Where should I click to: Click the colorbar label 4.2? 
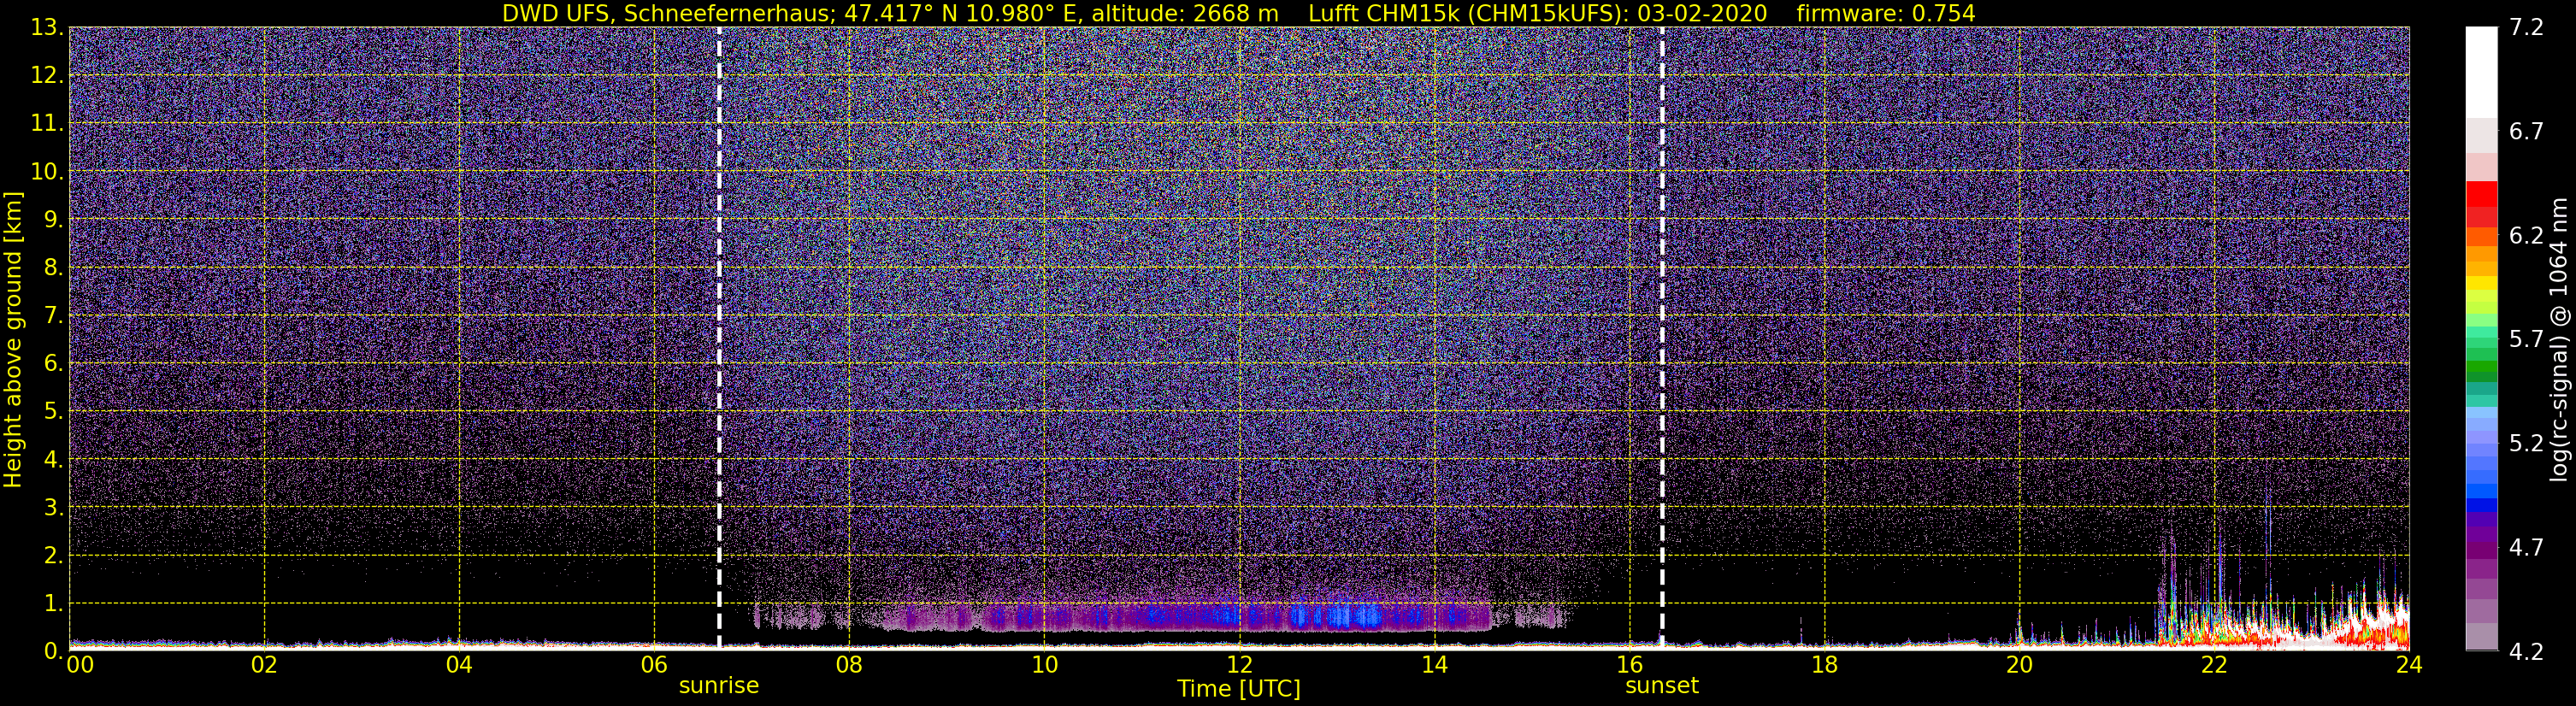coord(2526,652)
